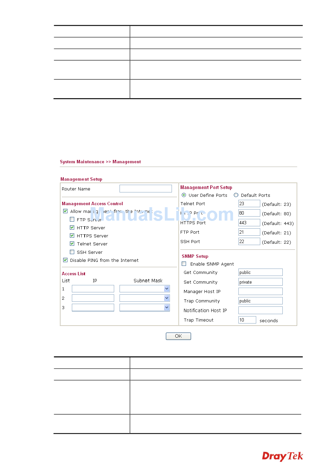
Task: Enable the FTP Server checkbox
Action: coord(72,219)
